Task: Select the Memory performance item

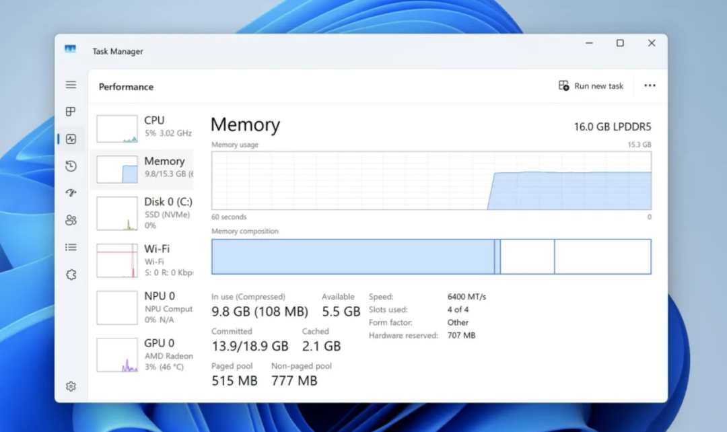Action: (x=143, y=168)
